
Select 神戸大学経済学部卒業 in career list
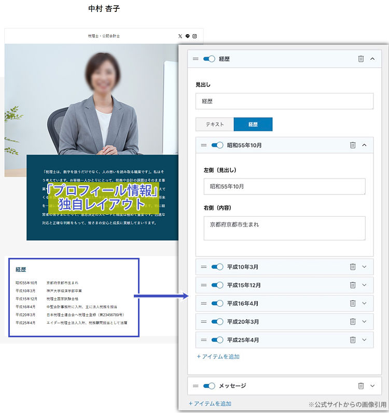coord(64,291)
